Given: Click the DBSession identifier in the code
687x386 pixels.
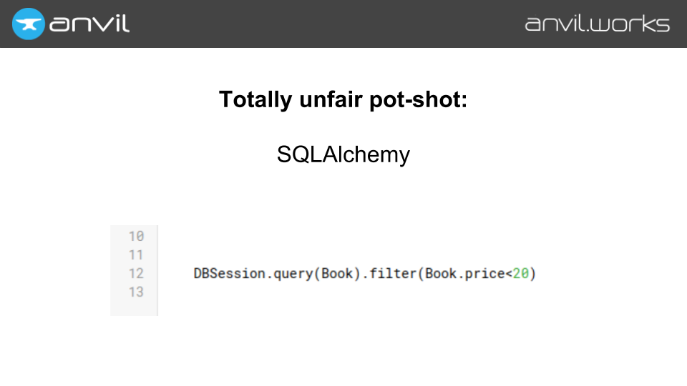Looking at the screenshot, I should tap(230, 274).
